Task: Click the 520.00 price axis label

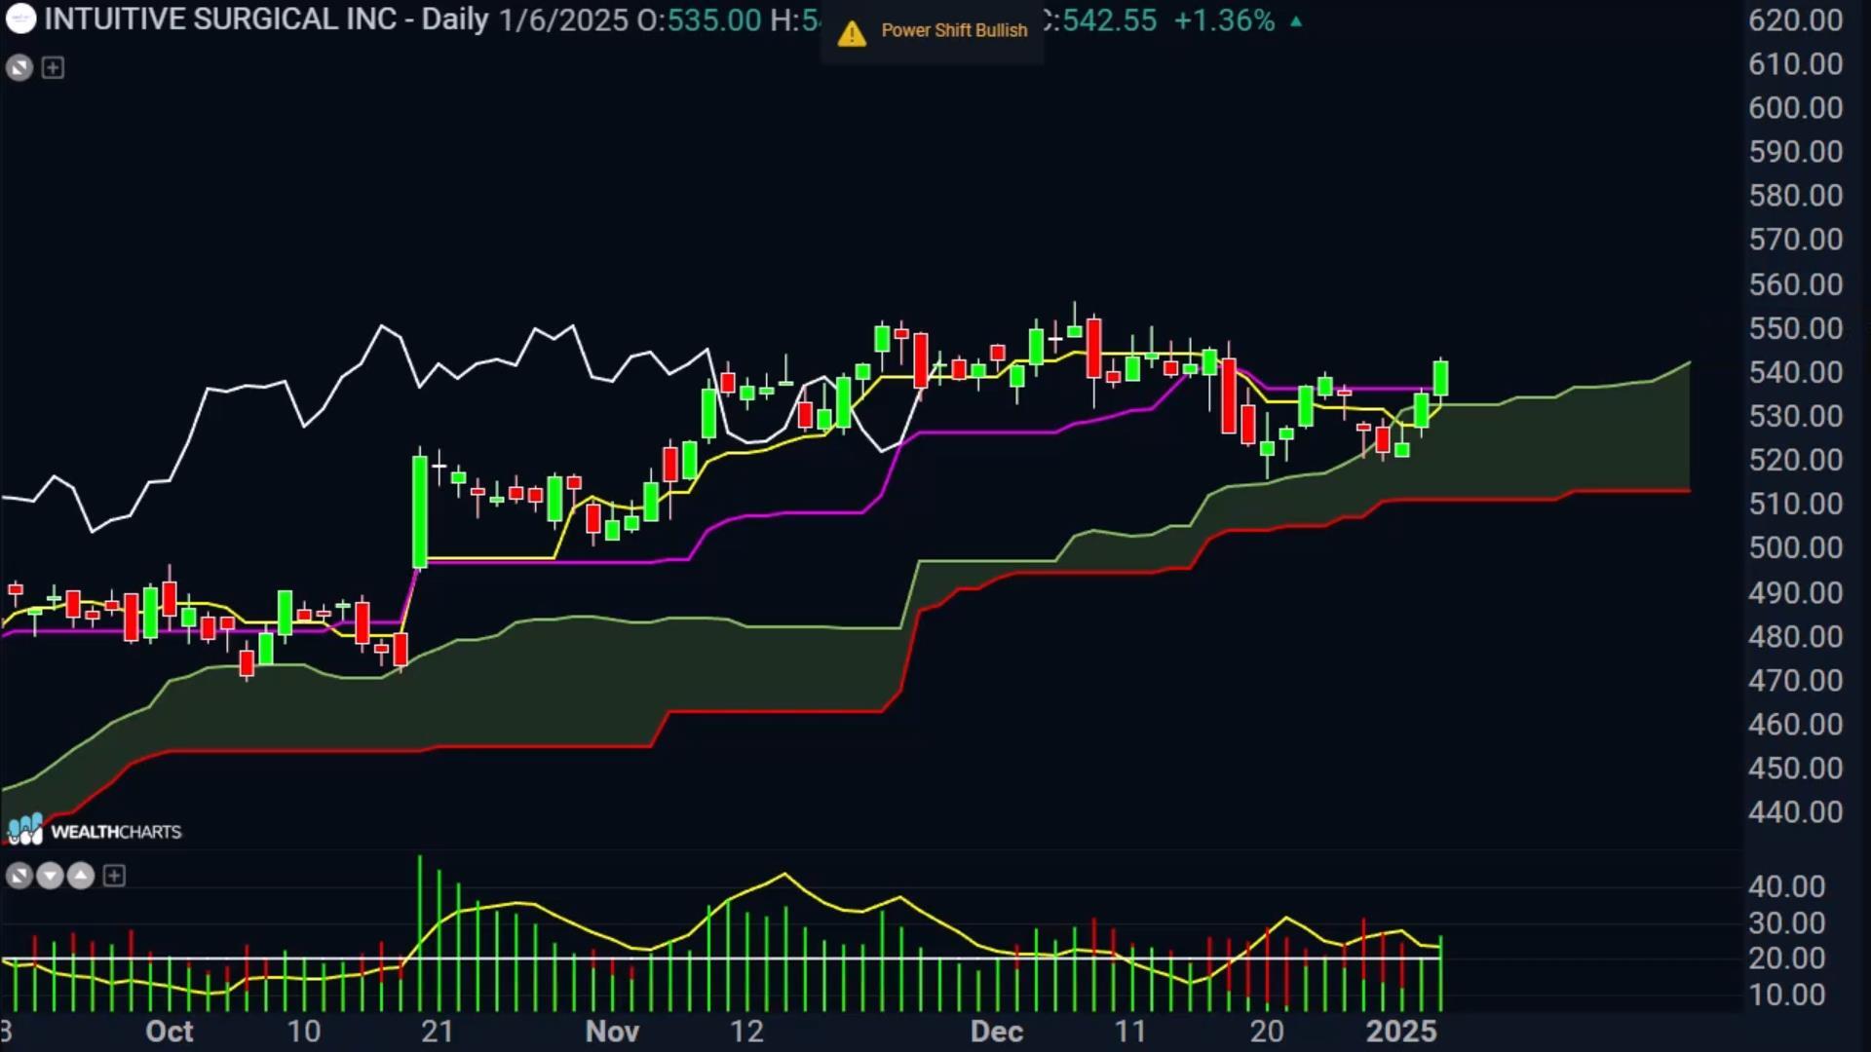Action: 1795,459
